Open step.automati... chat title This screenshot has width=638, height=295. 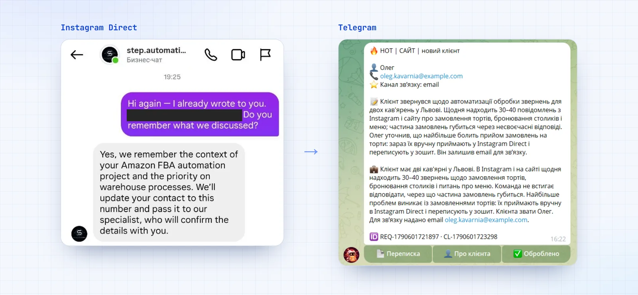[156, 50]
